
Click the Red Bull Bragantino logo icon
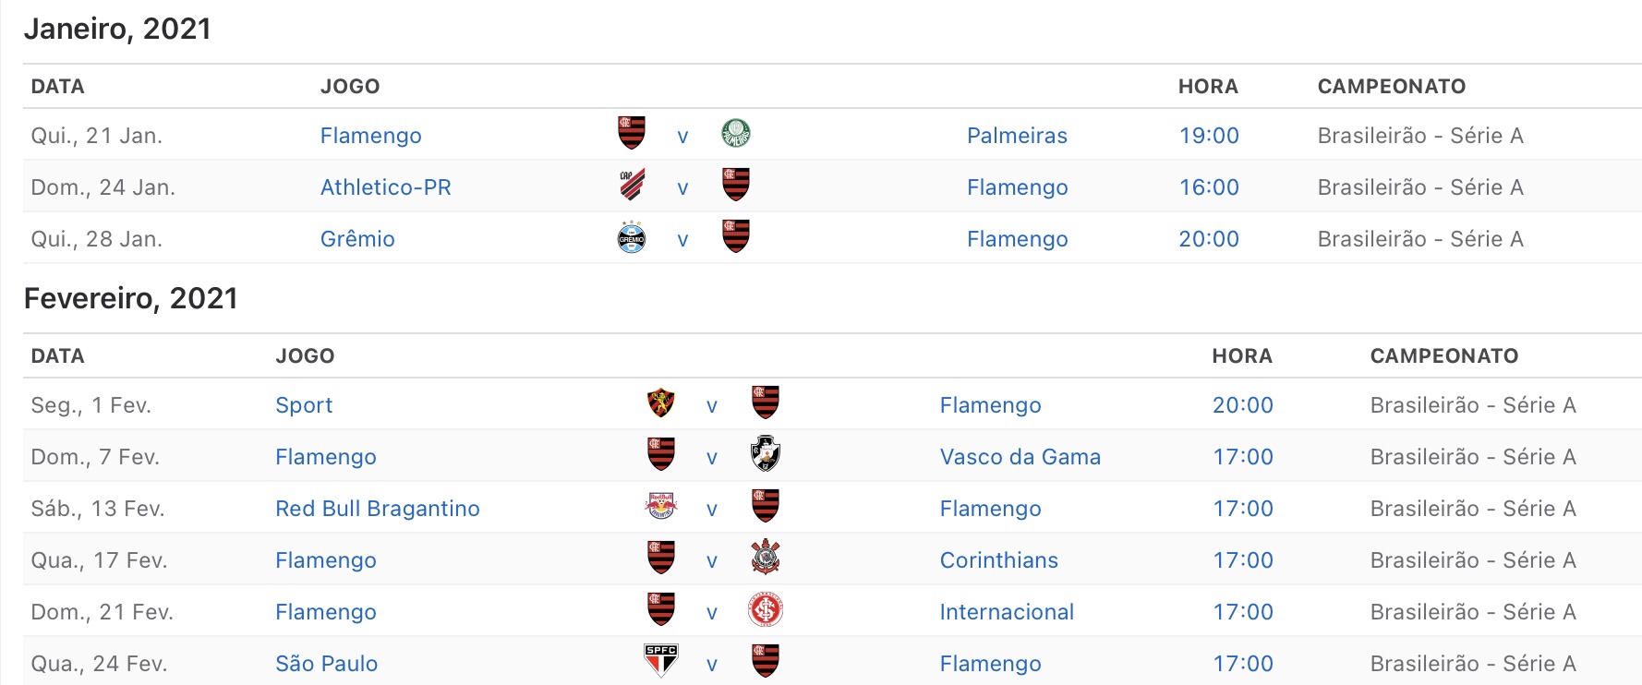pyautogui.click(x=661, y=506)
